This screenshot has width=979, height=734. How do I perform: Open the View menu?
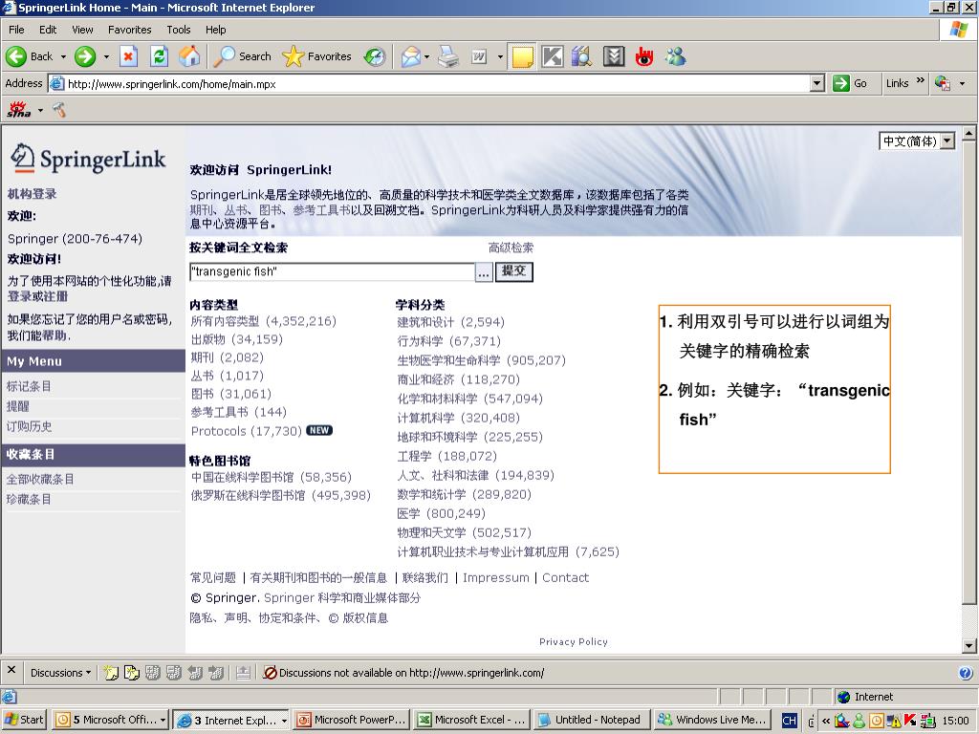click(x=82, y=30)
